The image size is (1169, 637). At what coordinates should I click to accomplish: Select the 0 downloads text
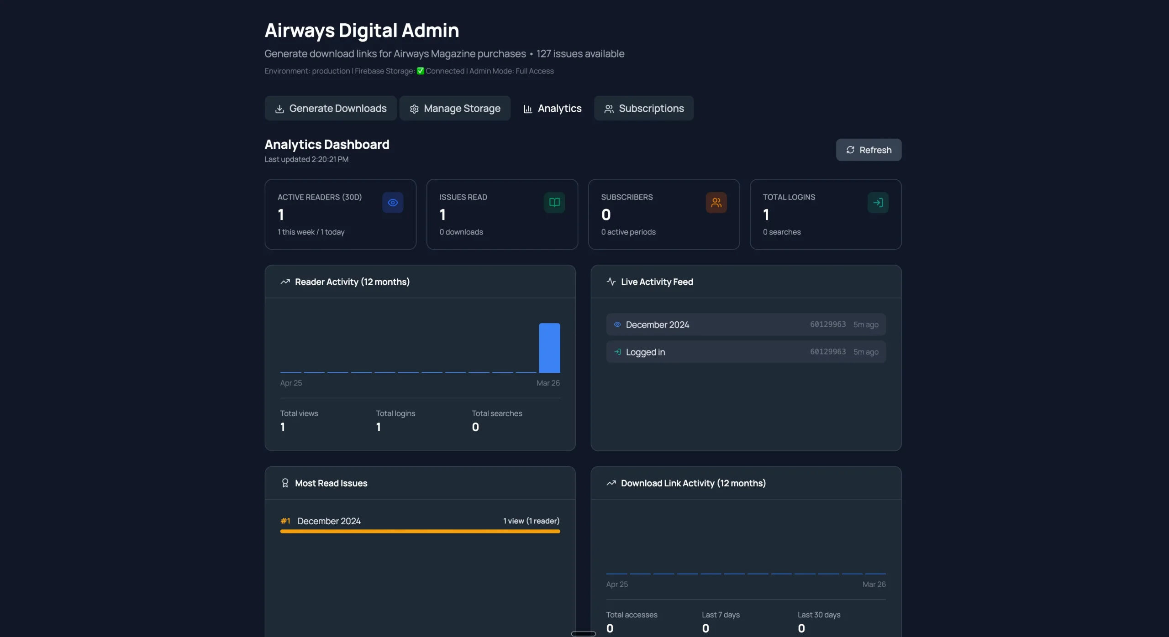pyautogui.click(x=461, y=232)
